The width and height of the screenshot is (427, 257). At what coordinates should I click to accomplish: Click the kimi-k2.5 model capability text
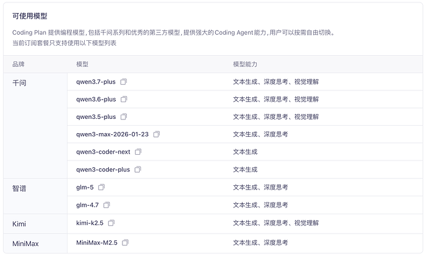coord(276,223)
